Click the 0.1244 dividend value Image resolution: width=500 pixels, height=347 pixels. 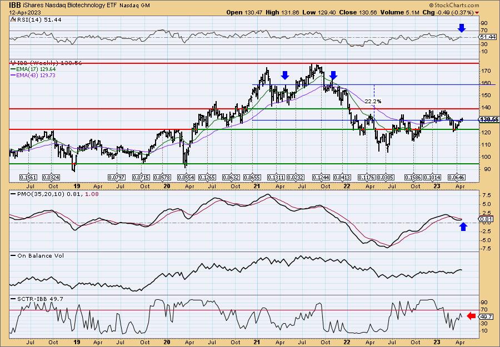(321, 177)
